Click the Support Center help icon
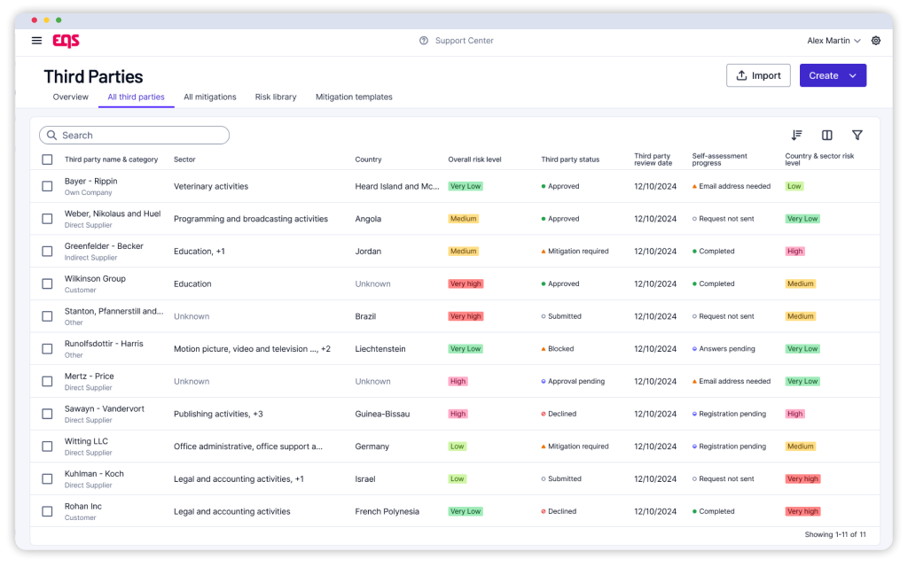 424,41
